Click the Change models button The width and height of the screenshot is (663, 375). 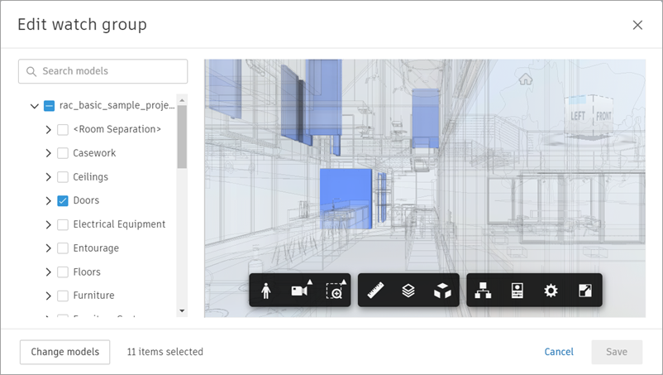[64, 352]
